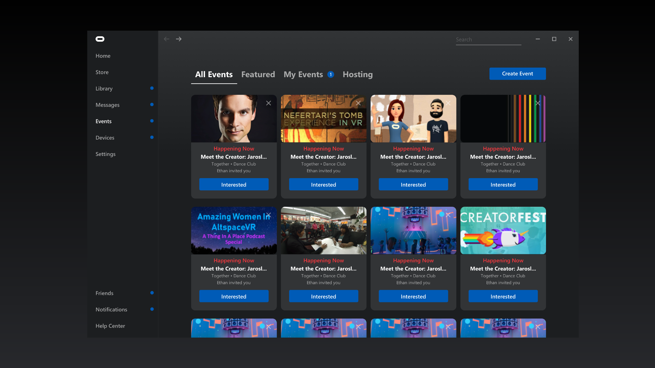Screen dimensions: 655x368
Task: Mark Interested on the two avatars event
Action: tap(413, 184)
